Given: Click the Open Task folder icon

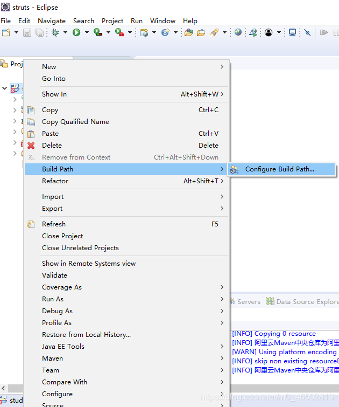Looking at the screenshot, I should coord(201,32).
